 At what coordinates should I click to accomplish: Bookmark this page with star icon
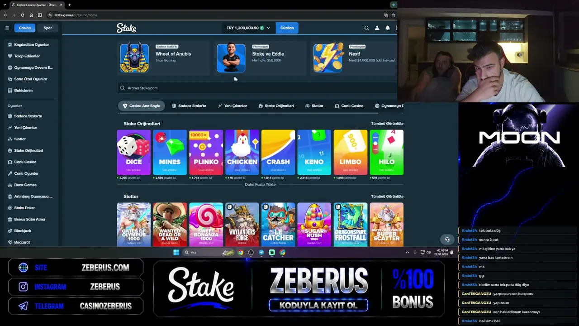(x=394, y=15)
